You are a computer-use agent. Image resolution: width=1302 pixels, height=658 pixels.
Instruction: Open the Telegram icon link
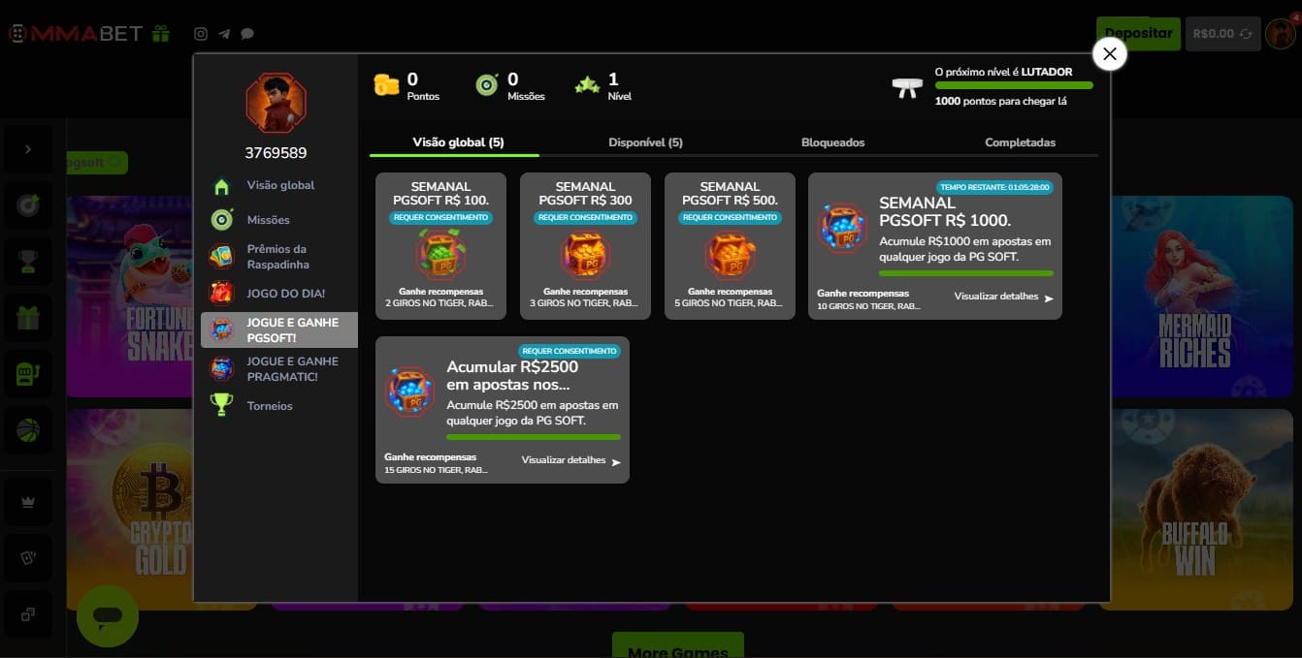click(224, 34)
